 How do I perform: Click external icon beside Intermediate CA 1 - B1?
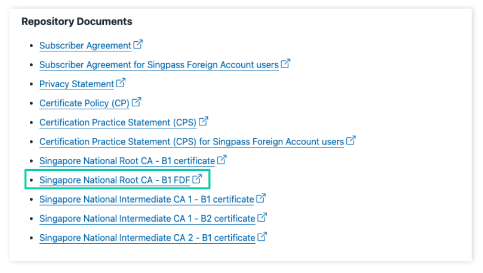pos(262,198)
